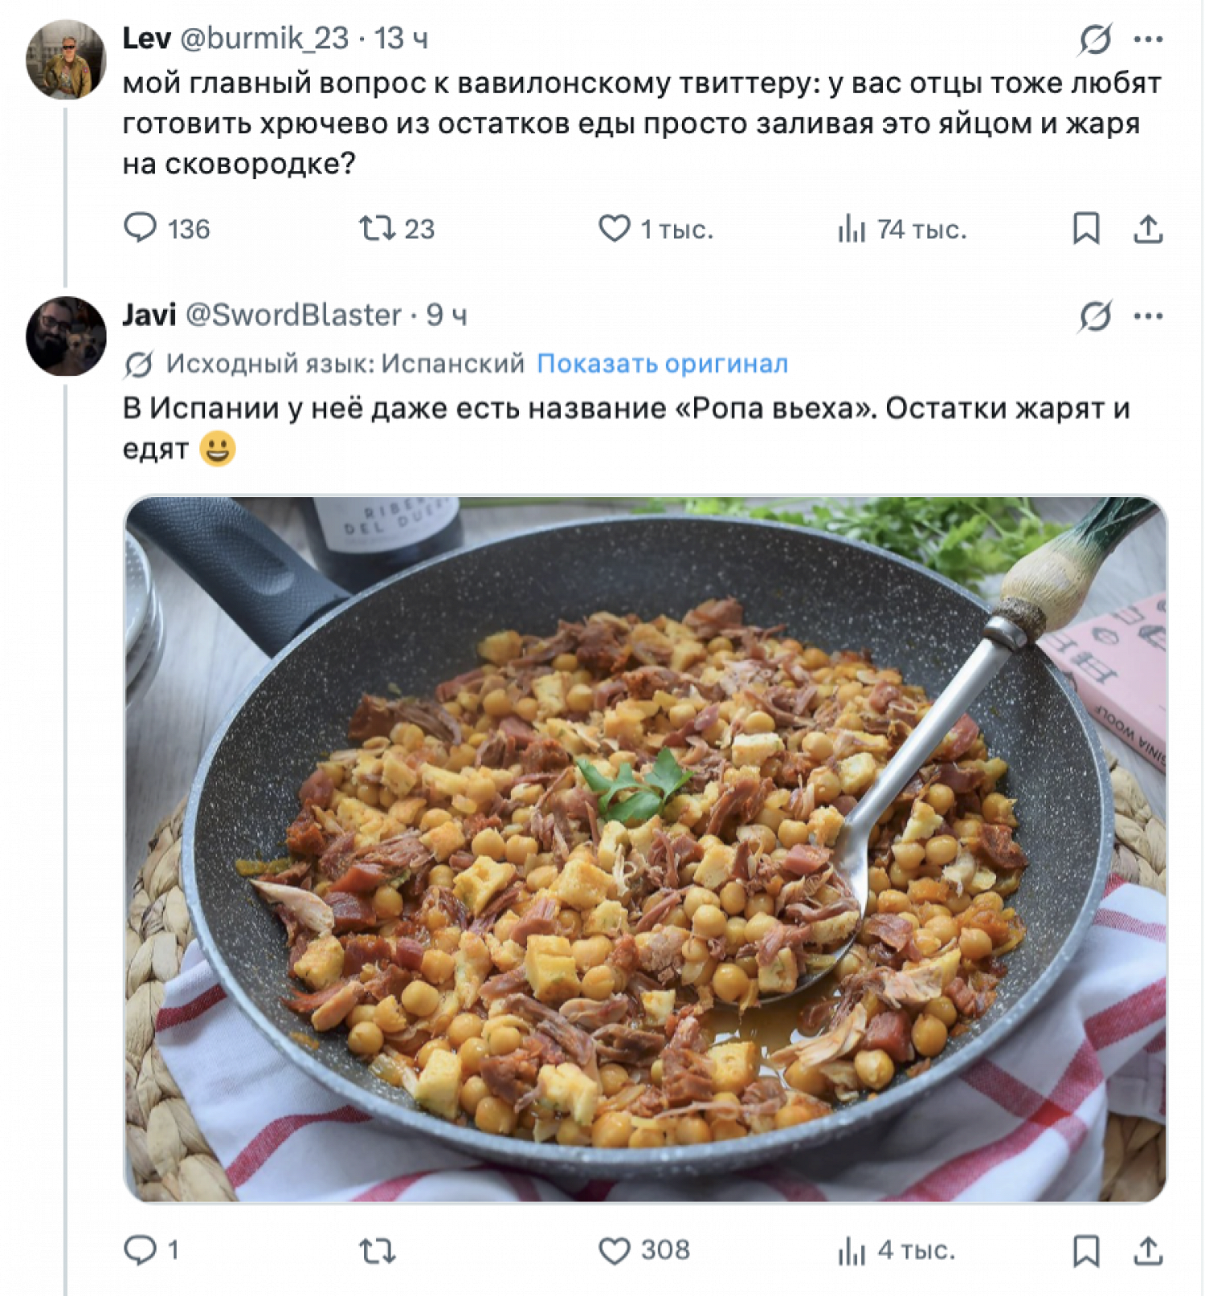Like Javi's reply with 308 likes
The width and height of the screenshot is (1205, 1296).
click(x=615, y=1250)
